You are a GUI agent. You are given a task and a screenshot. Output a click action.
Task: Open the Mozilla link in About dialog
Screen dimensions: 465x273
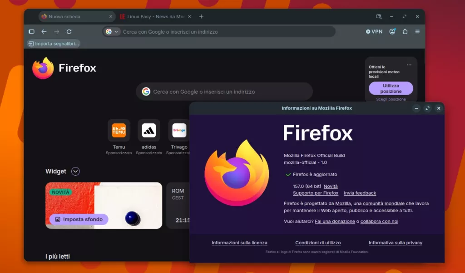coord(343,203)
